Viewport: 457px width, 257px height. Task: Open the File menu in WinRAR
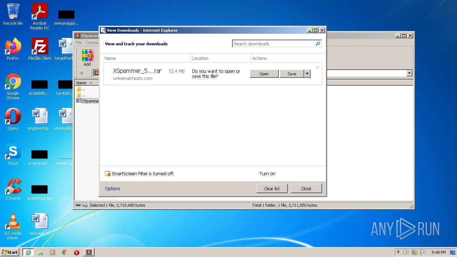point(79,42)
